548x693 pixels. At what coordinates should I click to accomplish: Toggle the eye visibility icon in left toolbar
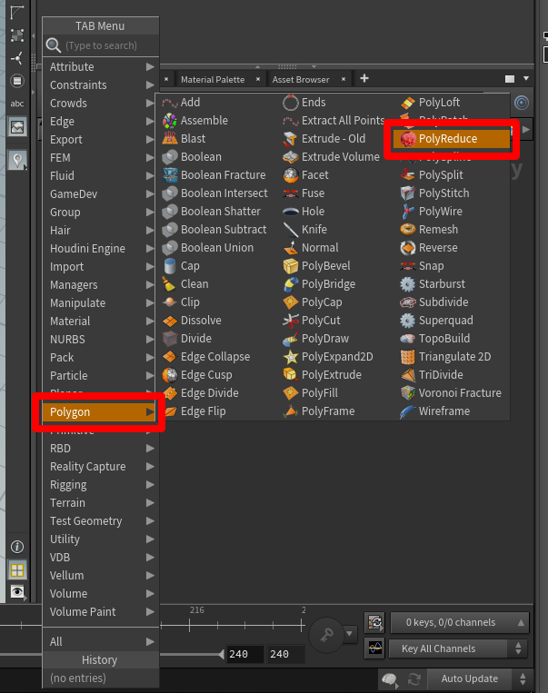[x=17, y=592]
